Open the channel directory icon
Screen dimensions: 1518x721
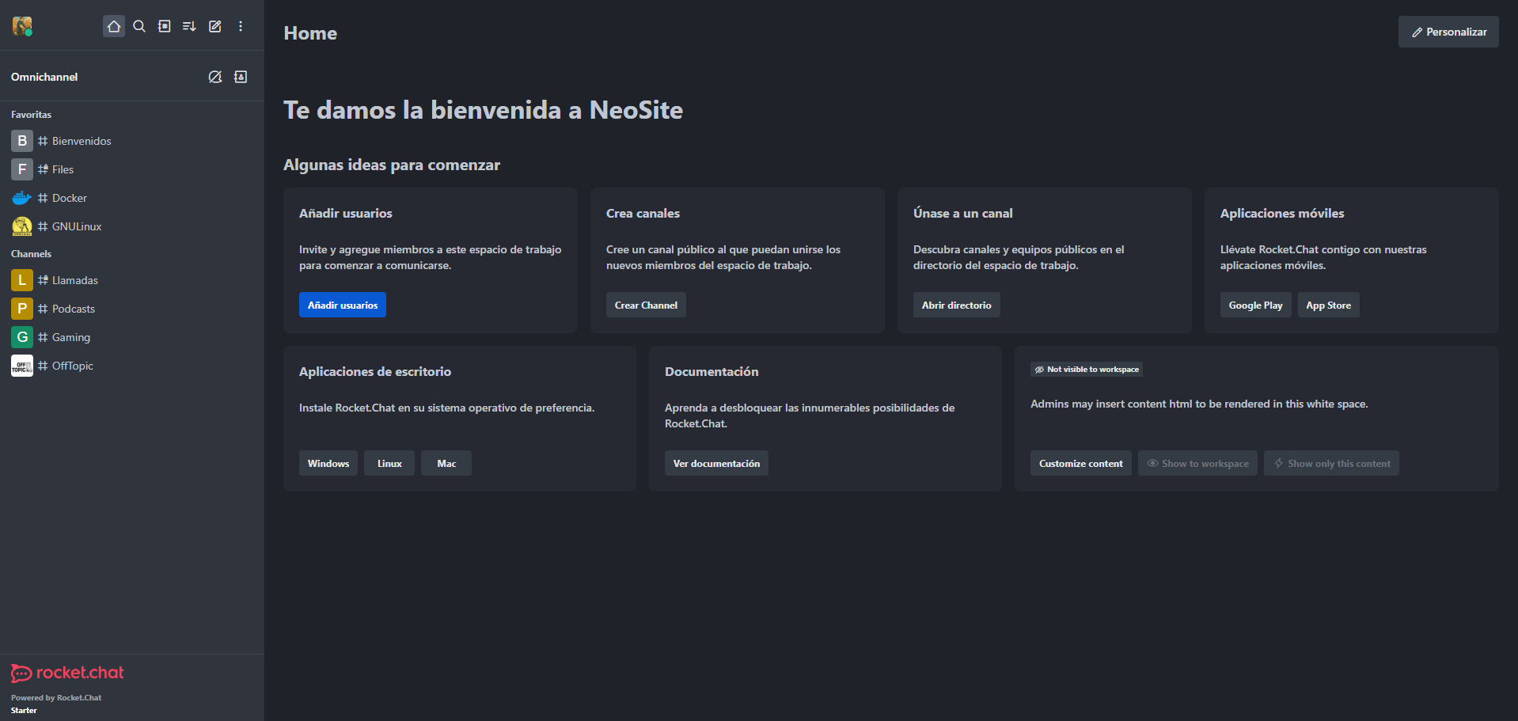165,26
